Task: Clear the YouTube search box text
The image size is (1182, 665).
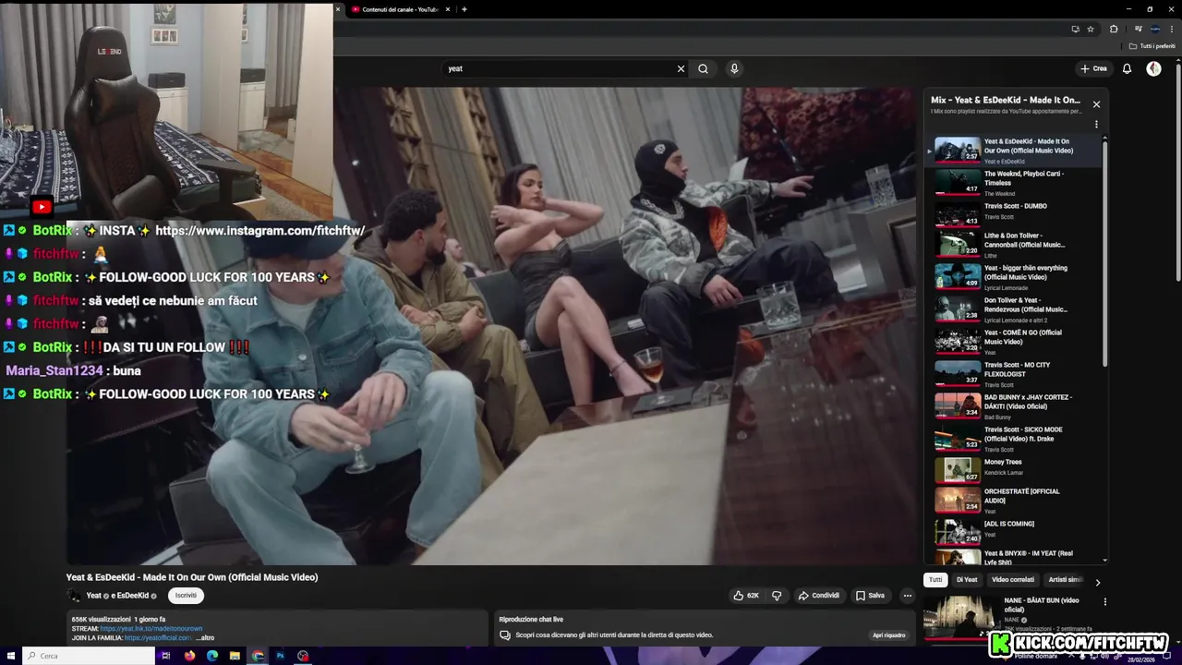Action: pyautogui.click(x=681, y=68)
